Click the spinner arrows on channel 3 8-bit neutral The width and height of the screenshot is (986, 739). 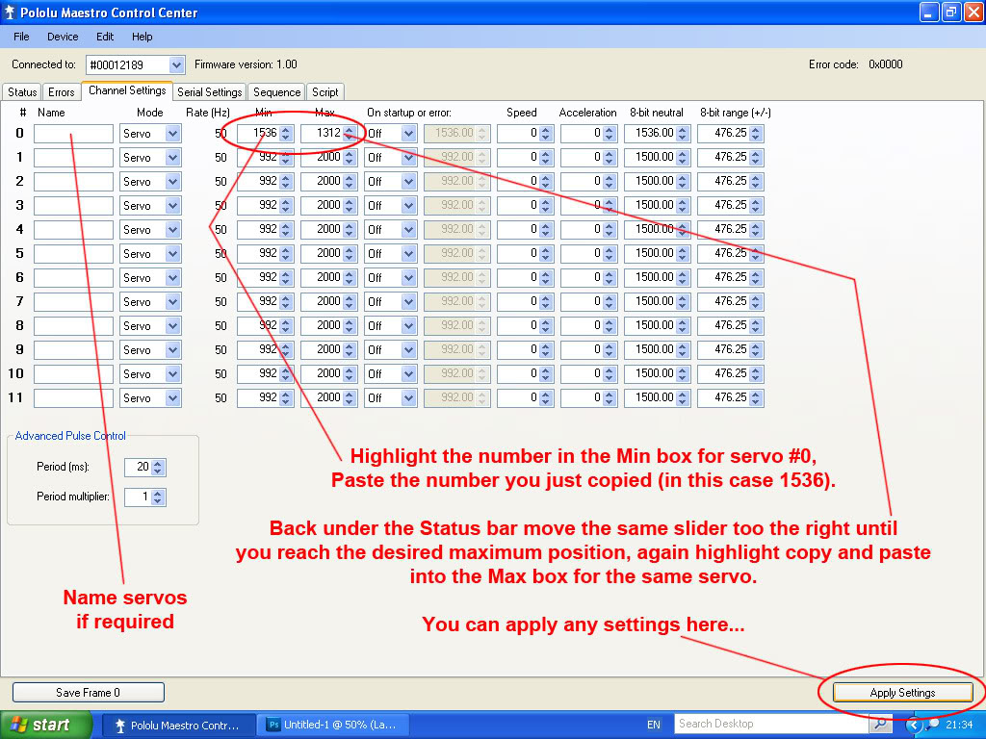click(x=683, y=206)
